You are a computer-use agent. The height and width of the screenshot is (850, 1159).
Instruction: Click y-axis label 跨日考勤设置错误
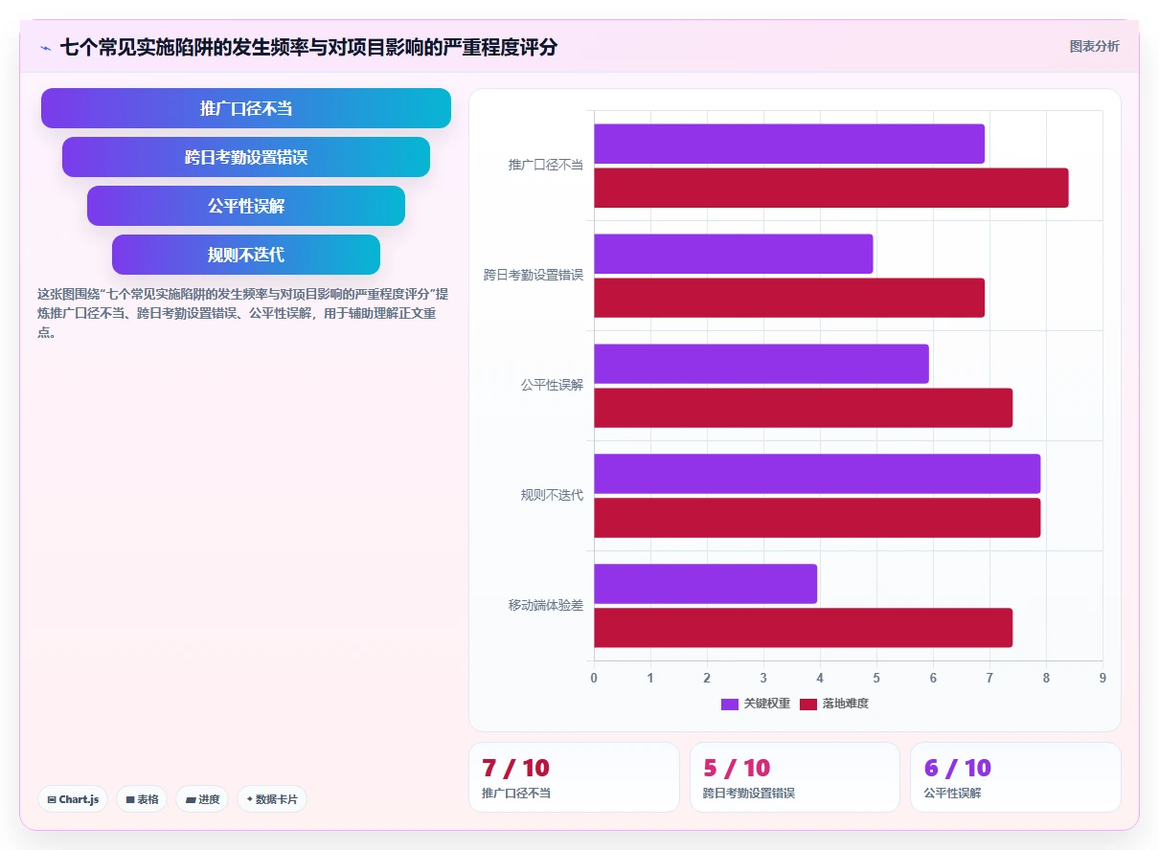(x=534, y=275)
